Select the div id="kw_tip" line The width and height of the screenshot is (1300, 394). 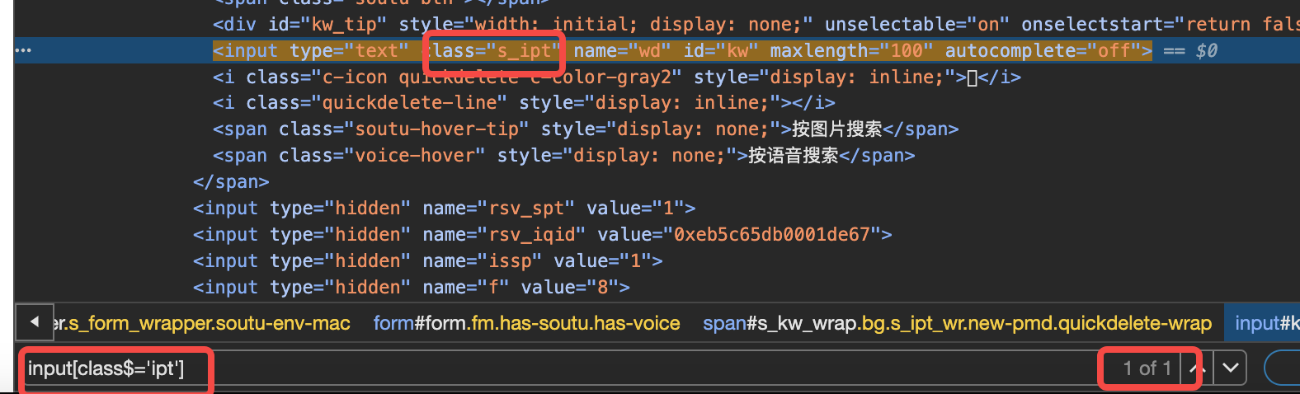tap(756, 24)
